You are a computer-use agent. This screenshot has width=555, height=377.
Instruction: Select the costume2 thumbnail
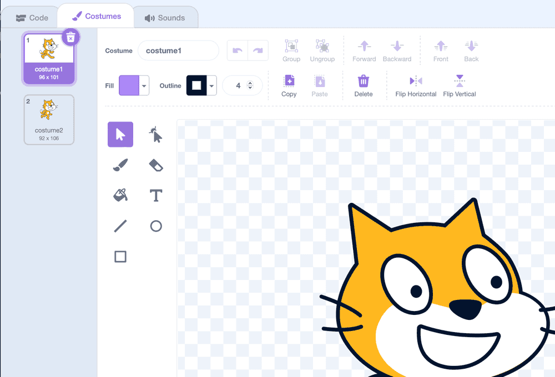coord(49,119)
